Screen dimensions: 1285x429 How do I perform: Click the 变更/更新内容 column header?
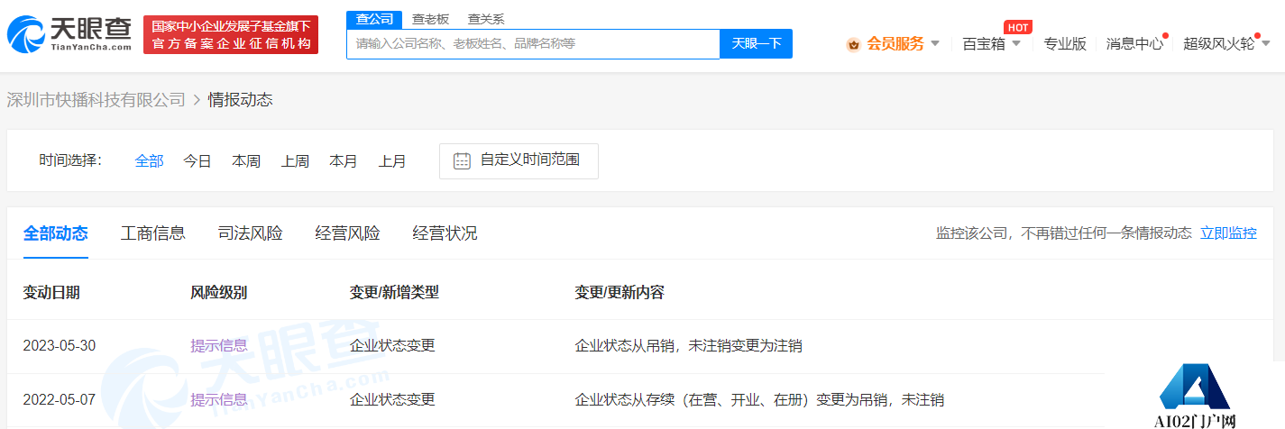[620, 292]
